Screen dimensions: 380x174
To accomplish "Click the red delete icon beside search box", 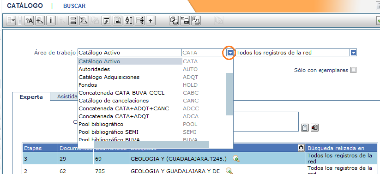I will 314,127.
